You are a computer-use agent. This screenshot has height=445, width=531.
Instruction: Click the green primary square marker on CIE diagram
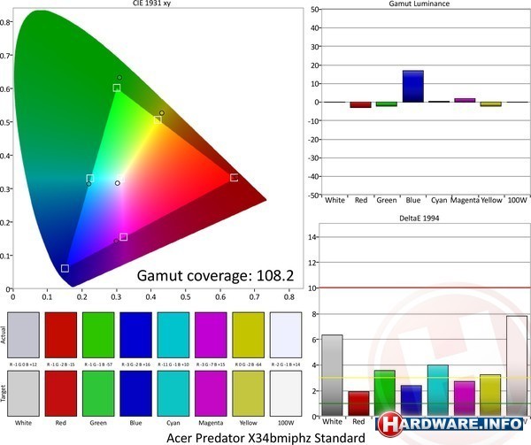tap(117, 88)
